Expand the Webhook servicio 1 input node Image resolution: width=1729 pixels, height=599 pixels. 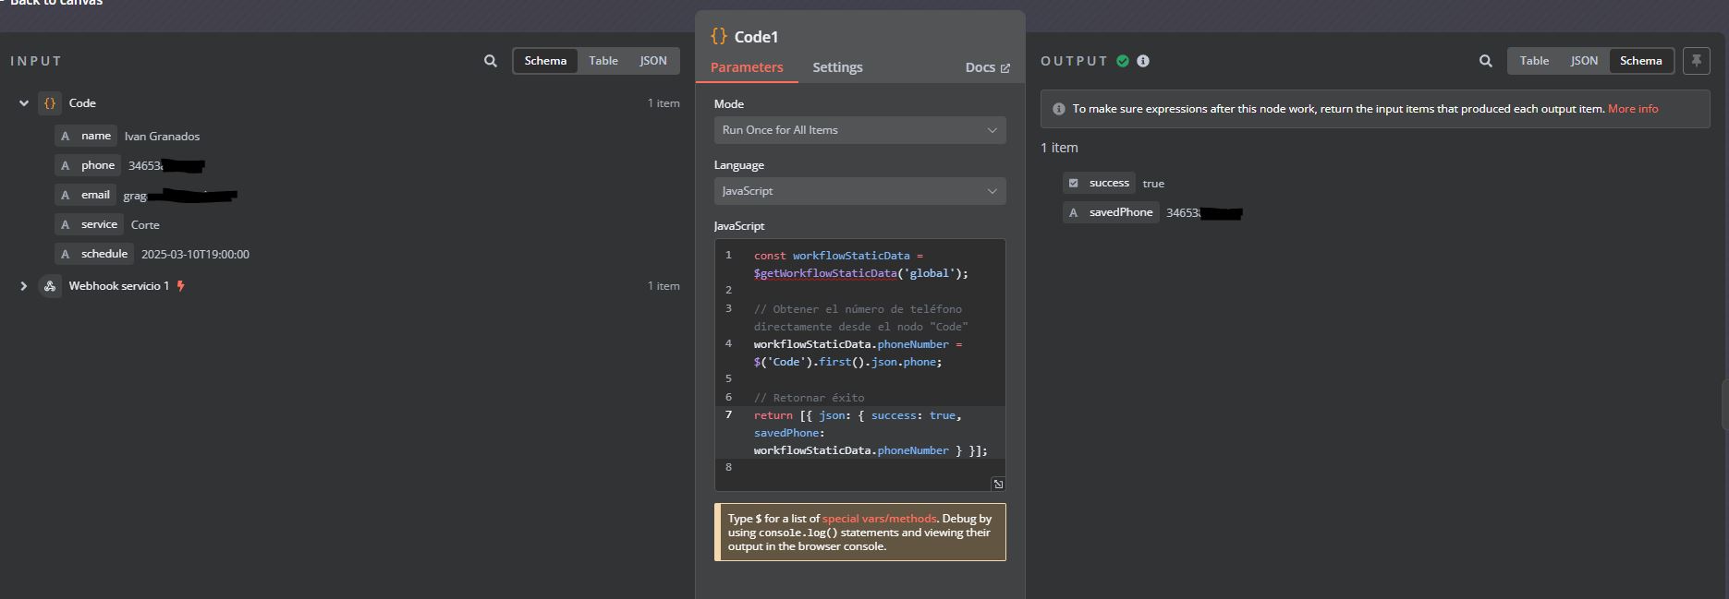point(24,286)
